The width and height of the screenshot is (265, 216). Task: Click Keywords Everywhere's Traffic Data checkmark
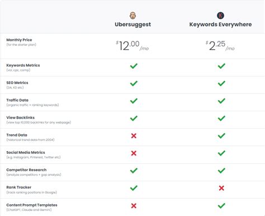tap(221, 101)
